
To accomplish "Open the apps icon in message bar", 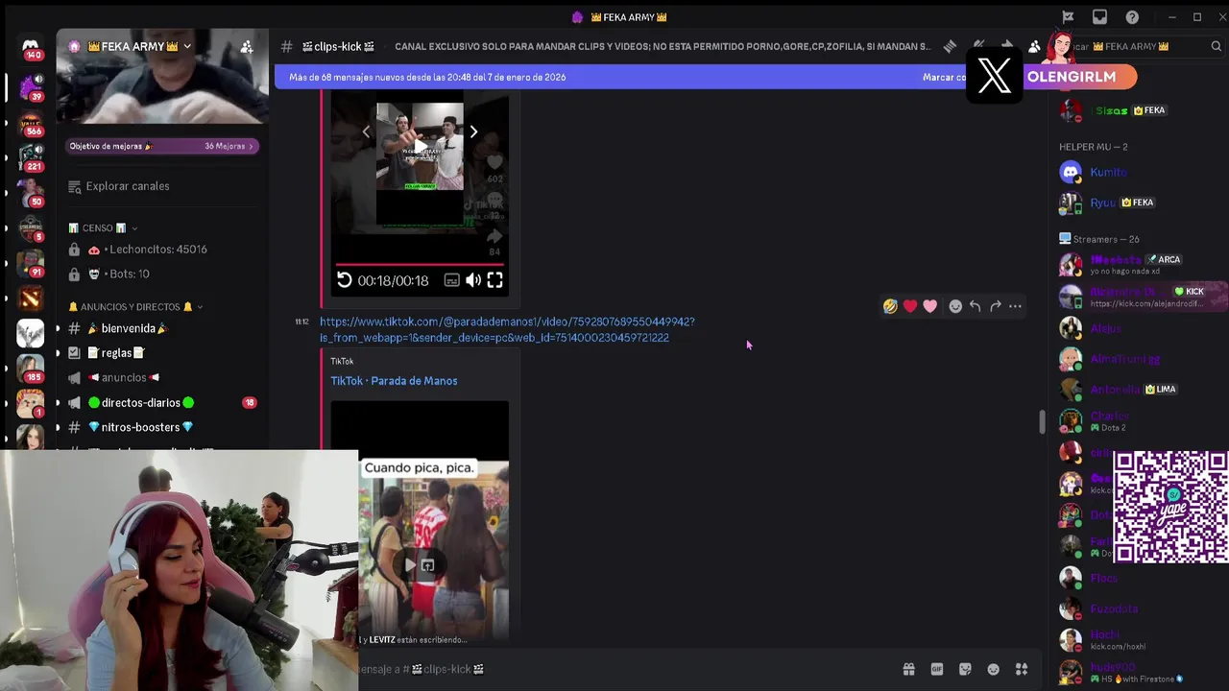I will point(1022,669).
